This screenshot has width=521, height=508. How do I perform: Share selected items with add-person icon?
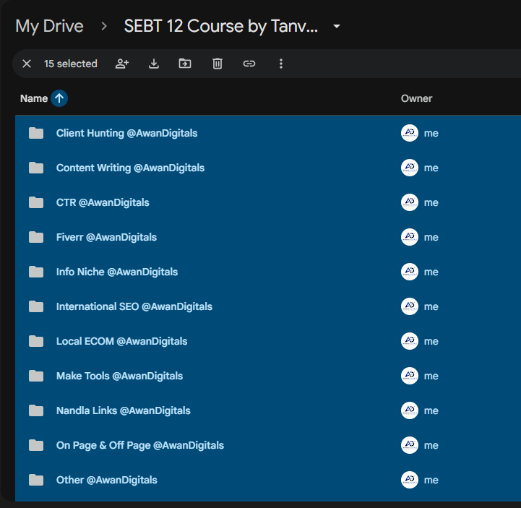coord(122,64)
